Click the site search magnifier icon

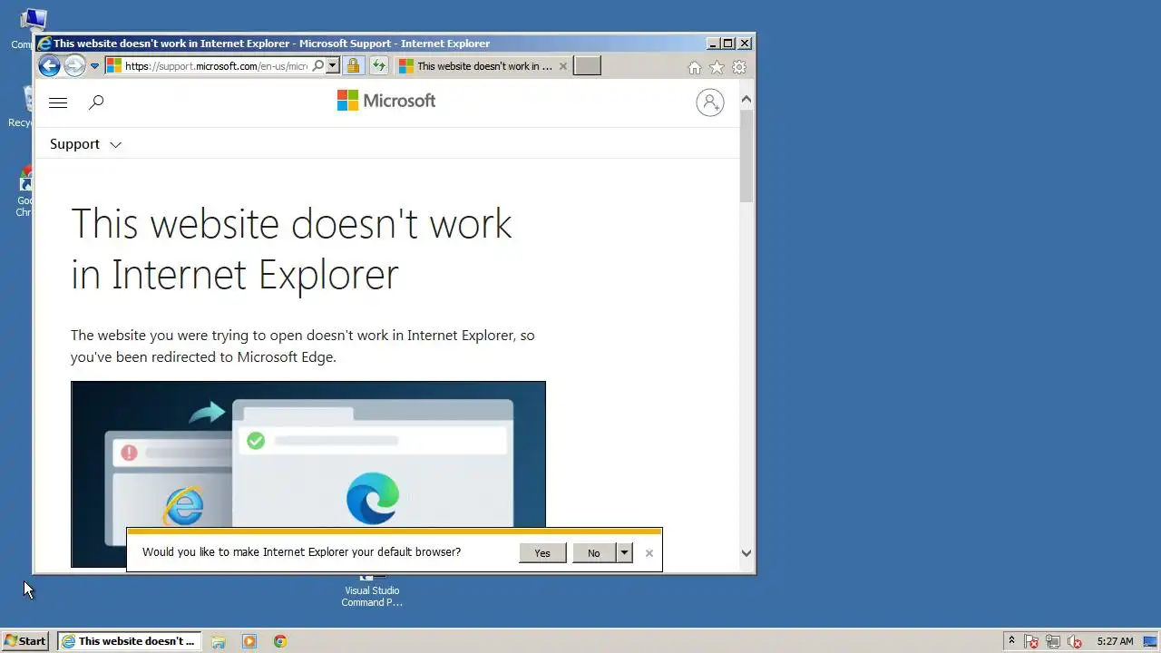[96, 102]
